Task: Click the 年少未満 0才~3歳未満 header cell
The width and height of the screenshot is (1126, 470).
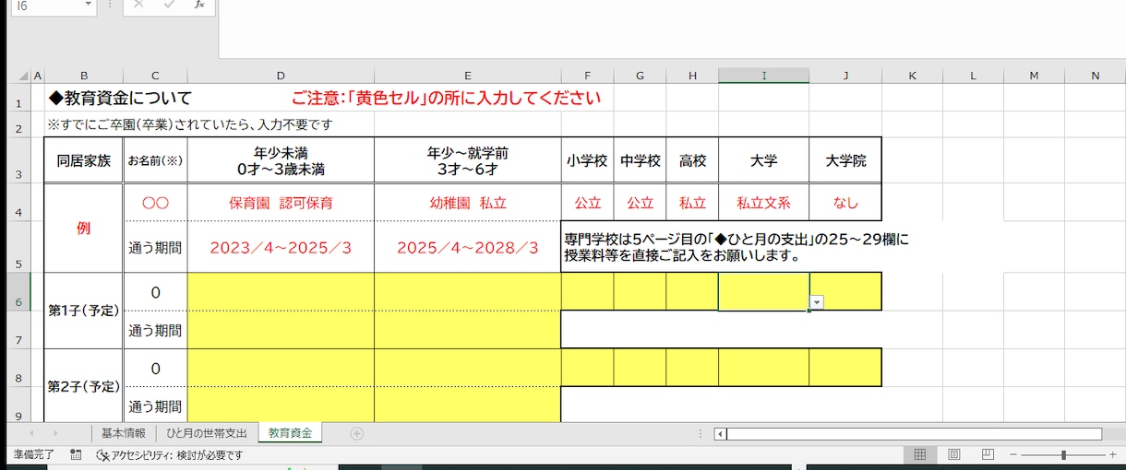Action: pyautogui.click(x=281, y=160)
